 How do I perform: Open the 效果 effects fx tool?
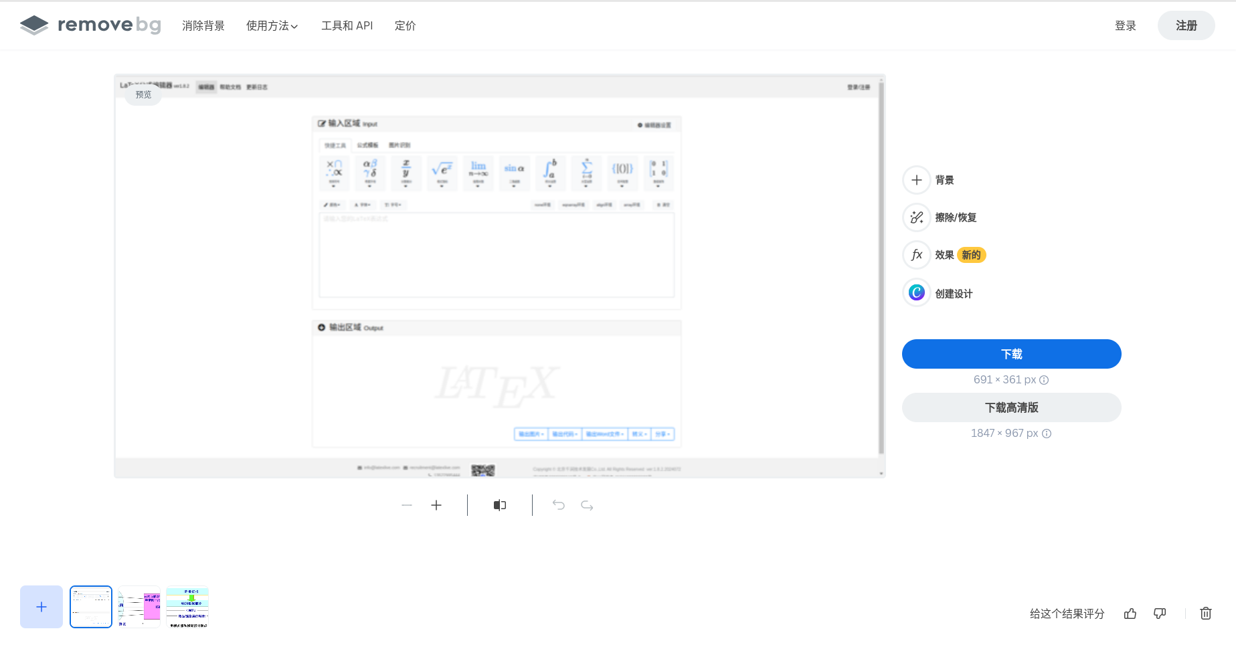pos(917,255)
